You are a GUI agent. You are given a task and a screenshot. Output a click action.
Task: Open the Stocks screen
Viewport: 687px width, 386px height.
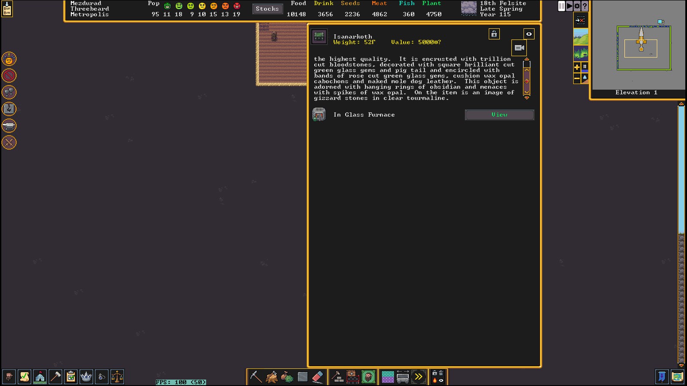pyautogui.click(x=267, y=9)
